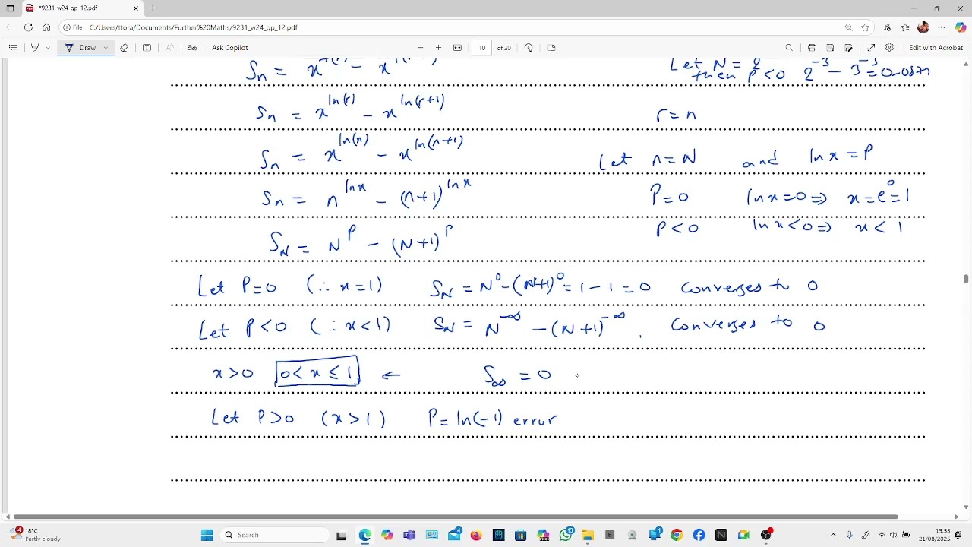972x547 pixels.
Task: Open PDF viewer settings gear
Action: [x=889, y=47]
